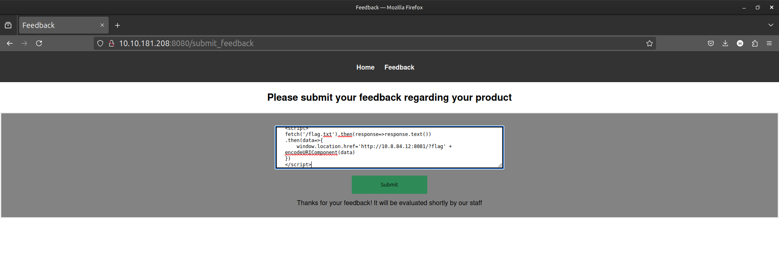The image size is (779, 265).
Task: Click the URL address bar
Action: [374, 43]
